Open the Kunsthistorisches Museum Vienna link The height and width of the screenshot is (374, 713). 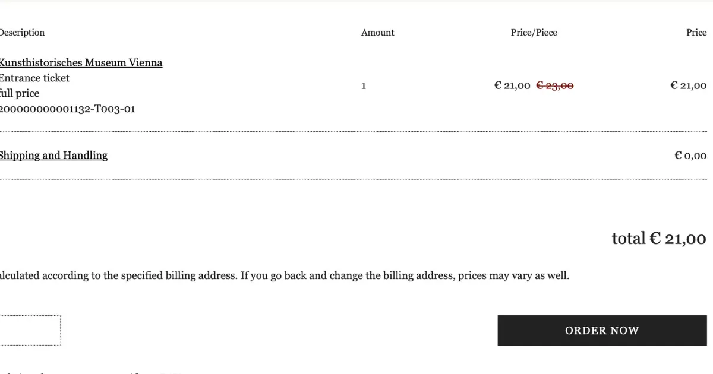[x=81, y=63]
